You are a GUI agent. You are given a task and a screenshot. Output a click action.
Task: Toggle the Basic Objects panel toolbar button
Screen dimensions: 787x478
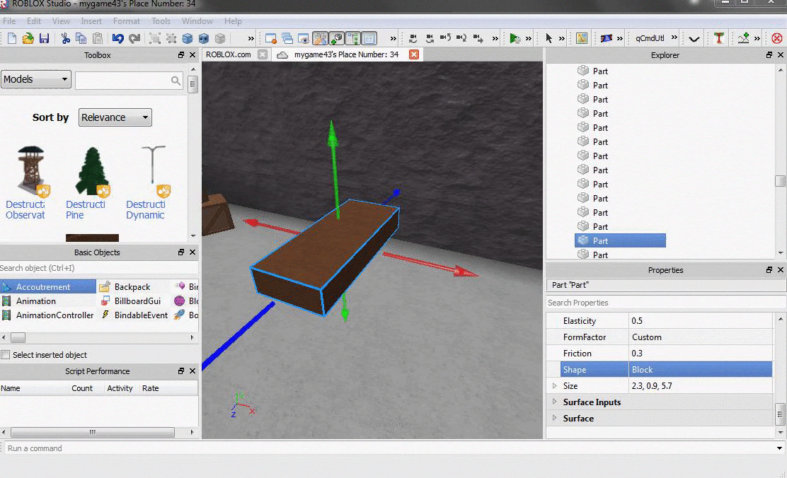[x=336, y=38]
